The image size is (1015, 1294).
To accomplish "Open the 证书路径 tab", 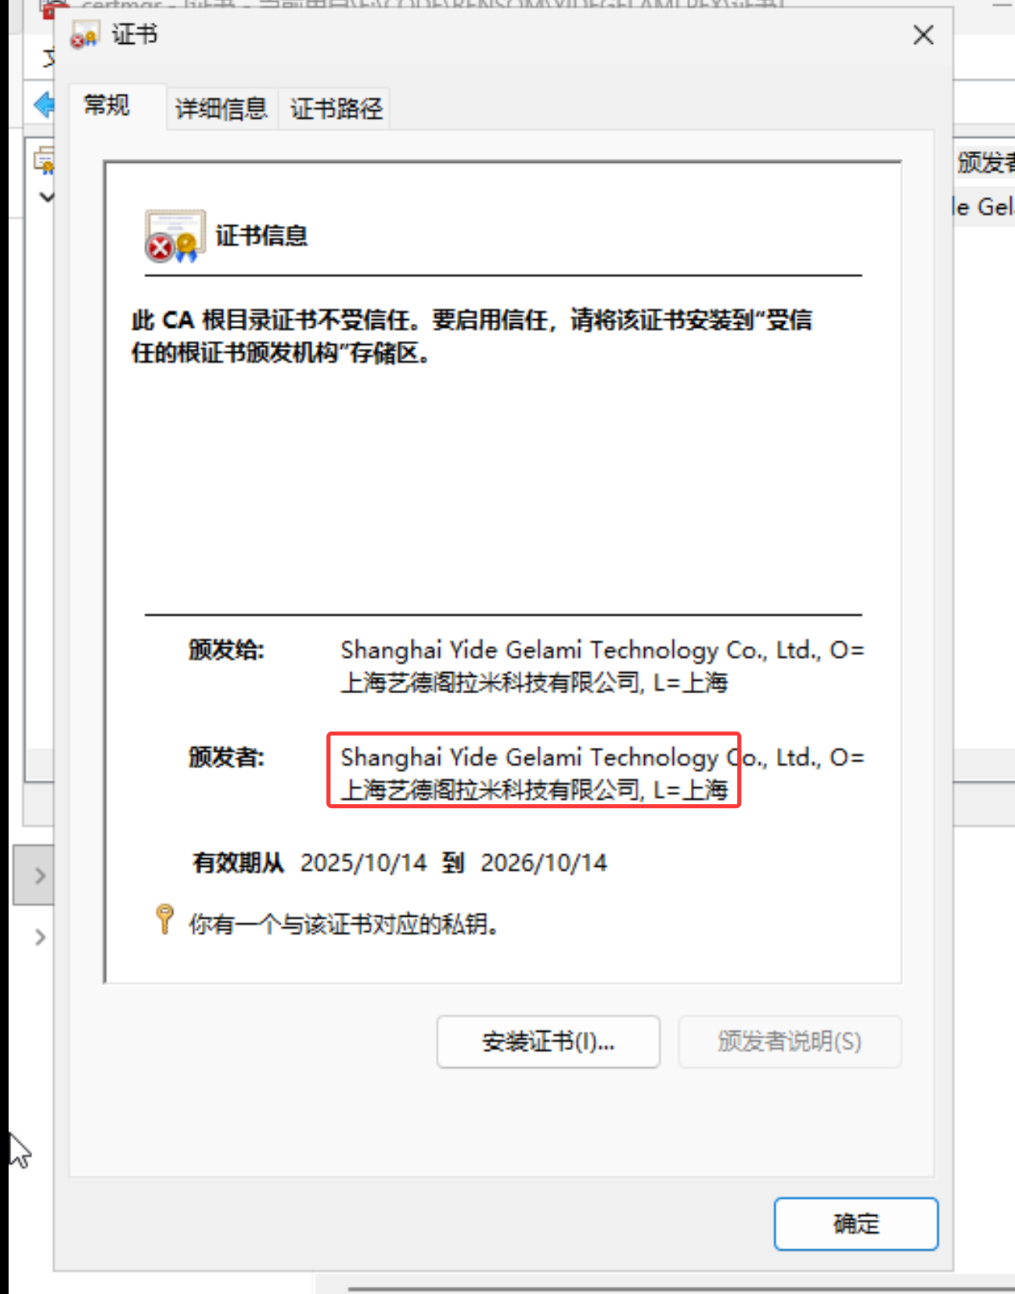I will 337,108.
